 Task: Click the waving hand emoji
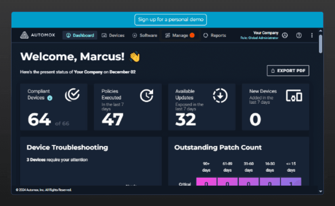tap(135, 57)
